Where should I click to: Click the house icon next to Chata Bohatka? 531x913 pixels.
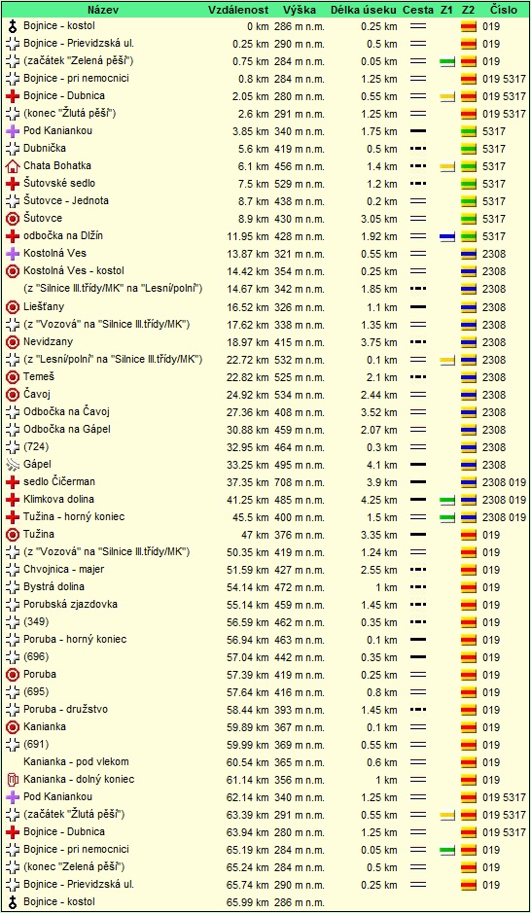click(13, 166)
